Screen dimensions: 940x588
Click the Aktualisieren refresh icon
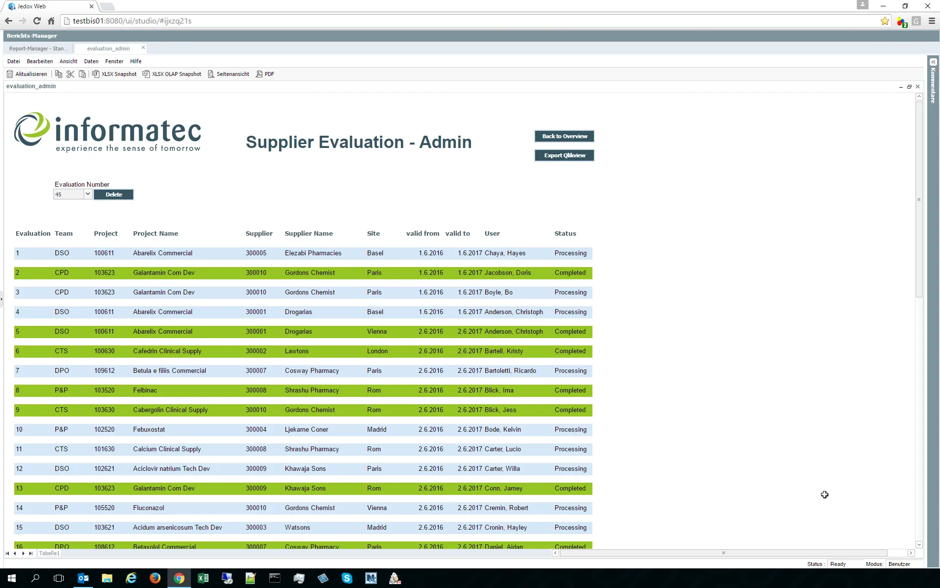coord(10,74)
